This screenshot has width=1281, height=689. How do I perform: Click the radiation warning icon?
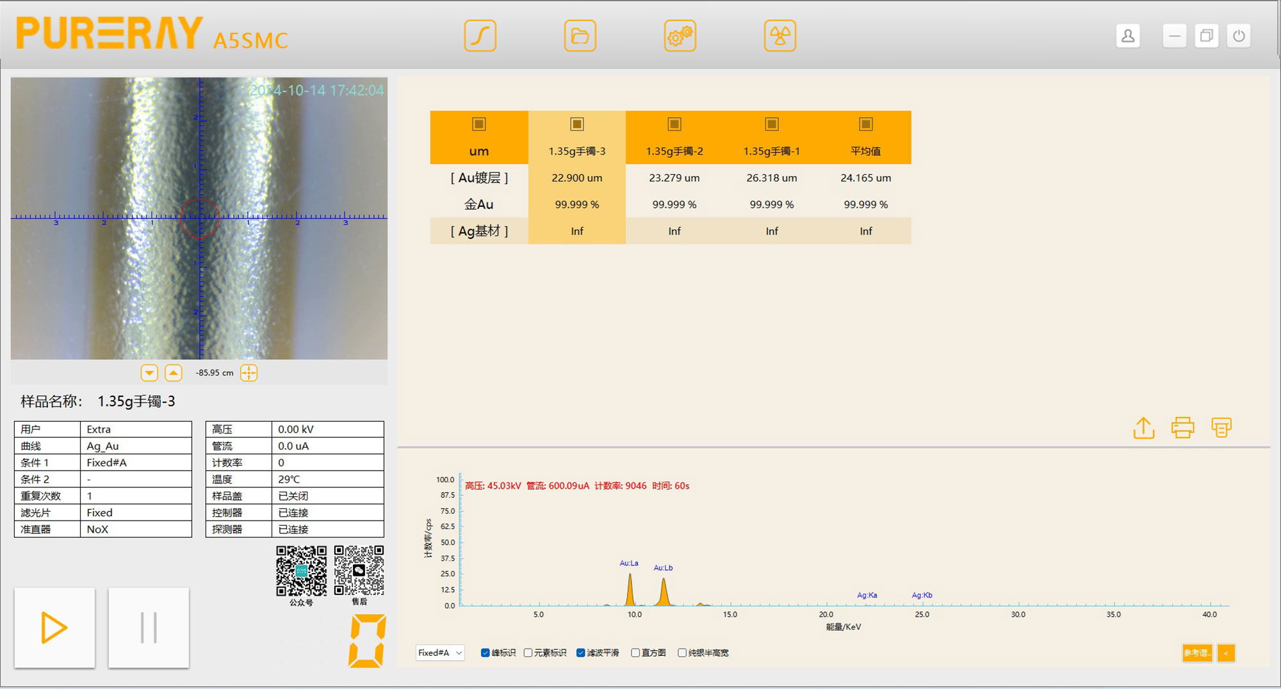pos(779,36)
